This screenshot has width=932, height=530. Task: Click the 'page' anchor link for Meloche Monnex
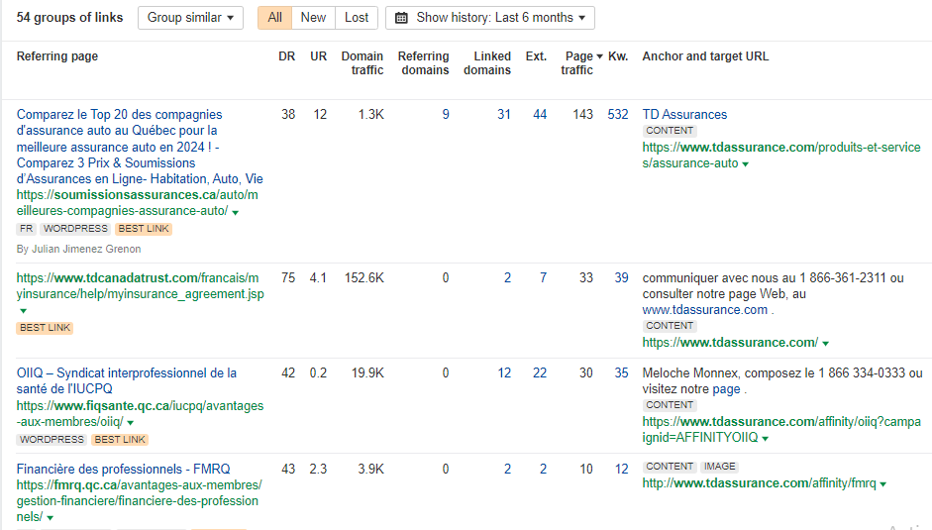726,389
